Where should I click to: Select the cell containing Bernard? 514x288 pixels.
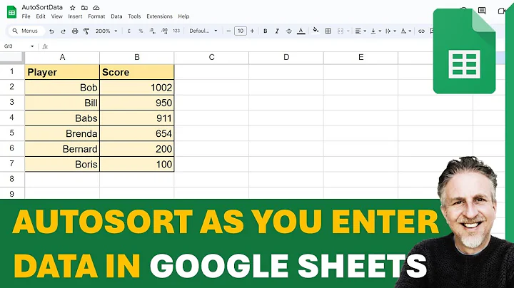tap(62, 149)
